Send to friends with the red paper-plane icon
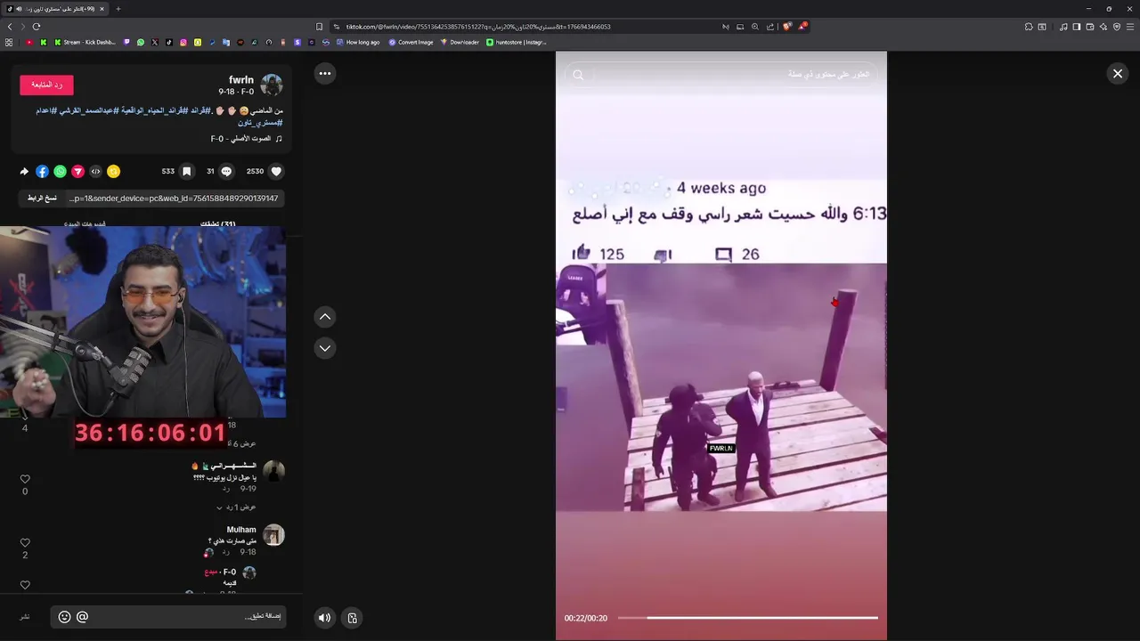Screen dimensions: 1140x641 77,171
